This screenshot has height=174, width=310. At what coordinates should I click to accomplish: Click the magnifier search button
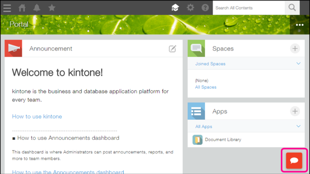click(292, 8)
